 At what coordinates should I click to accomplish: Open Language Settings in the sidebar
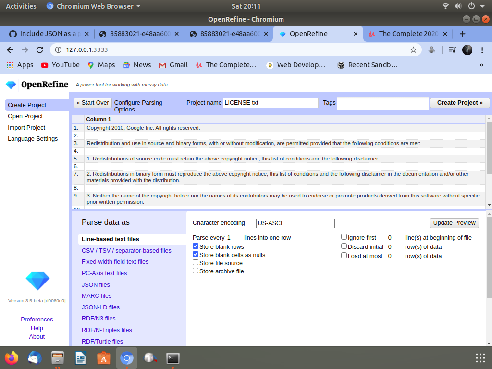(x=33, y=139)
